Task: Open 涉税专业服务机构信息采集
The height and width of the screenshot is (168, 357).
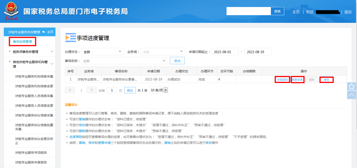Action: click(x=34, y=76)
